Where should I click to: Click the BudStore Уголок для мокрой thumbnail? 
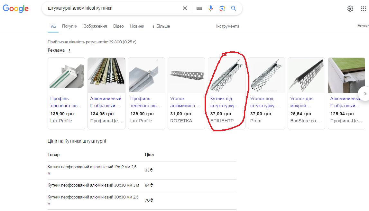pyautogui.click(x=306, y=75)
